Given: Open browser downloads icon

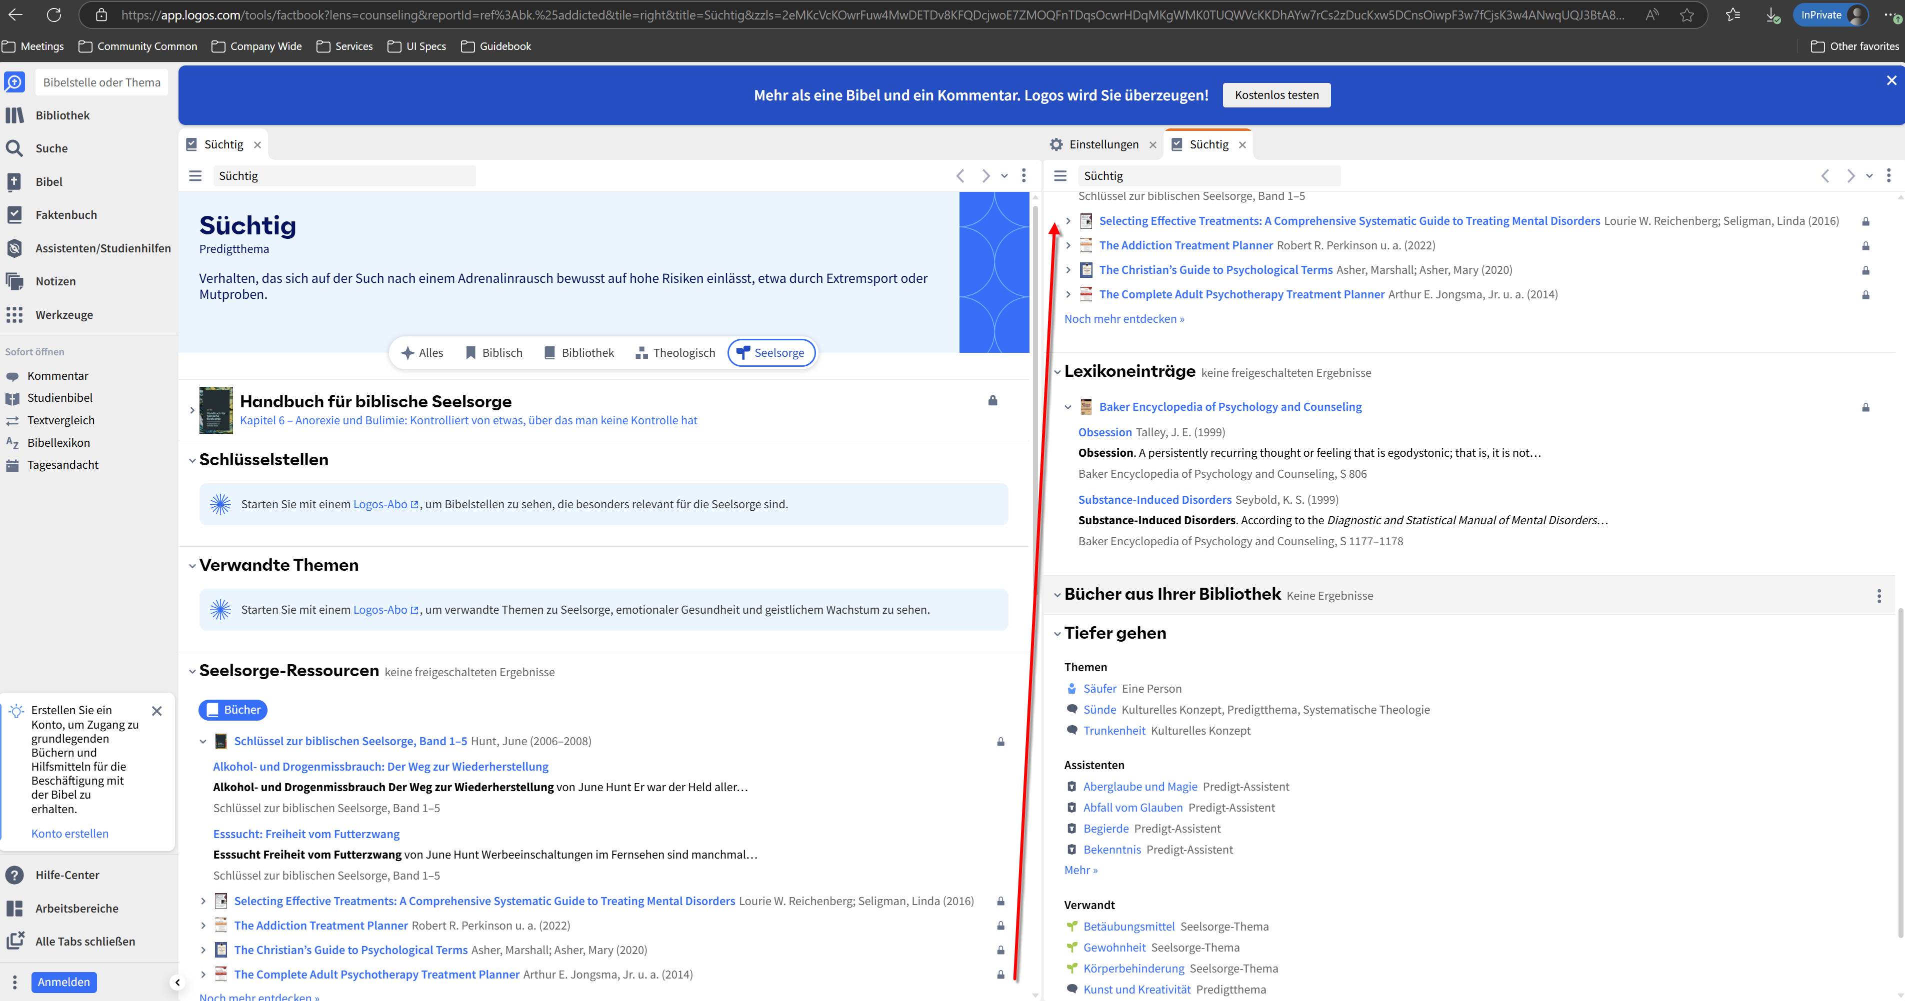Looking at the screenshot, I should tap(1772, 15).
